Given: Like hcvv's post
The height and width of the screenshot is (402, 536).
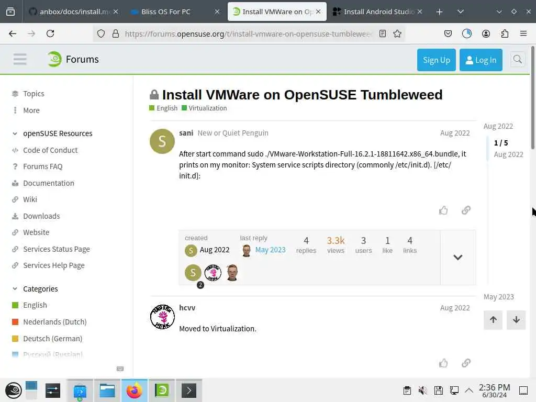Looking at the screenshot, I should 443,363.
